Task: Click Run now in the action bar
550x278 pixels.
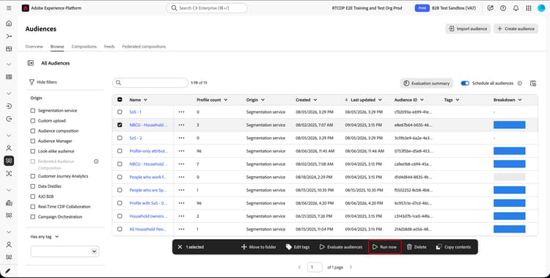Action: pos(384,247)
